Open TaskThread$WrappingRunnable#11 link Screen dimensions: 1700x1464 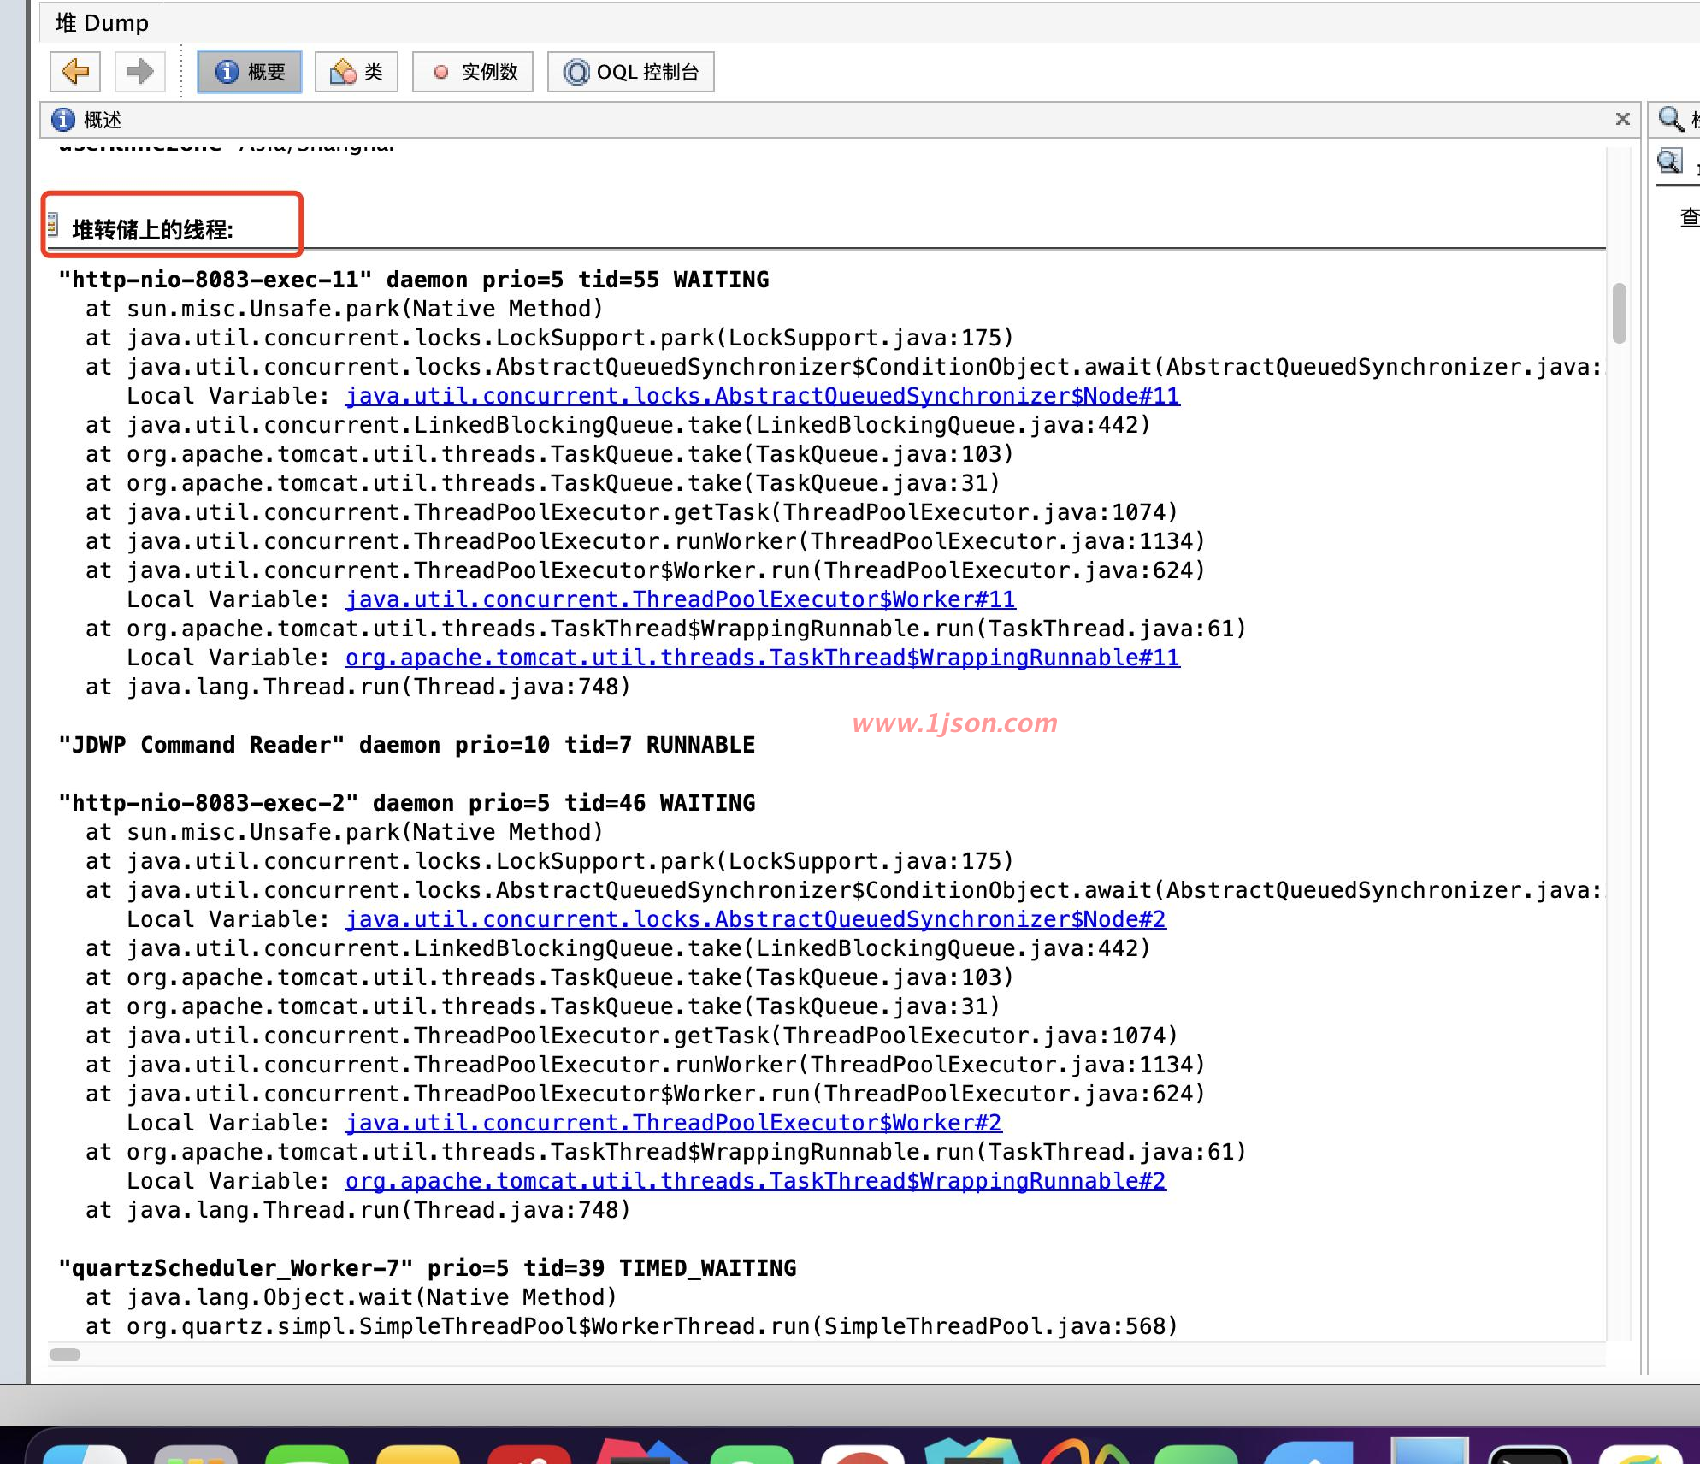point(762,658)
